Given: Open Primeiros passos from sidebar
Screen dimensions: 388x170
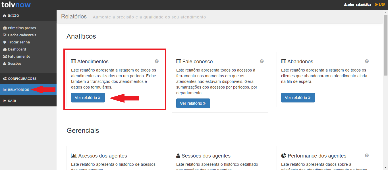Looking at the screenshot, I should tap(22, 28).
